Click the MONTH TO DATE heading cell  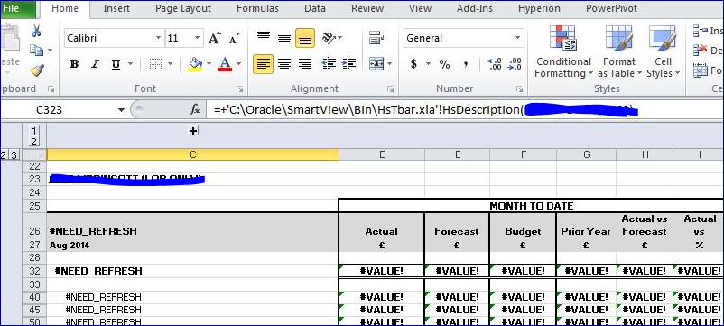[531, 206]
